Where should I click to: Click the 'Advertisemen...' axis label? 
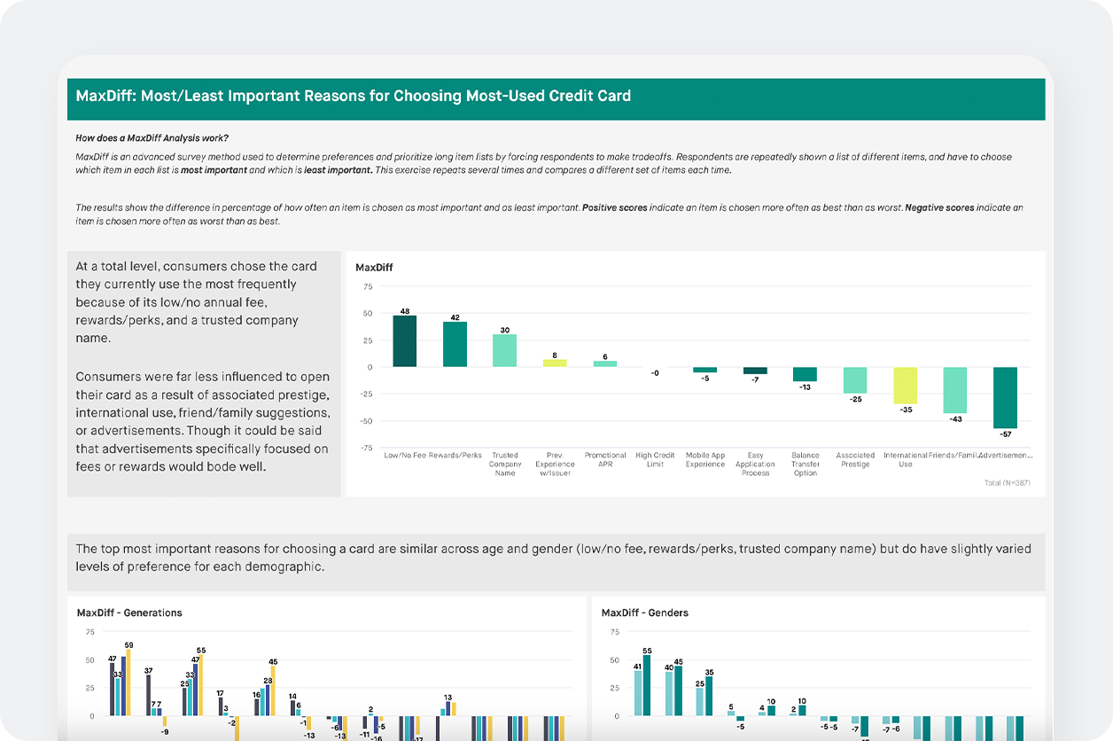coord(1005,456)
